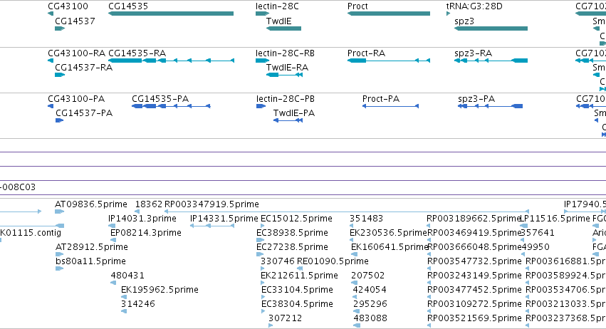Select the EK160641.5prime EST
Viewport: 606px width, 329px height.
[x=354, y=254]
